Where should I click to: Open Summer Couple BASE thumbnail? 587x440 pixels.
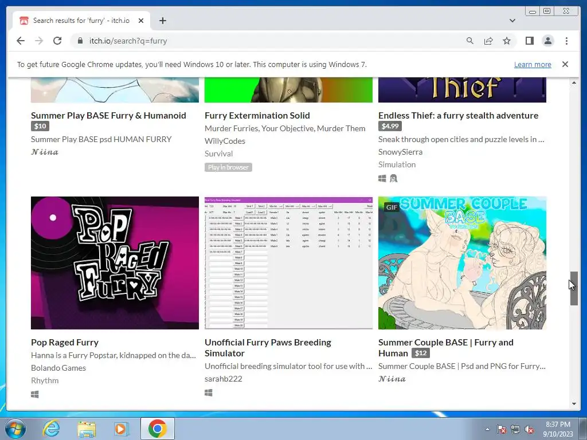[x=463, y=263]
